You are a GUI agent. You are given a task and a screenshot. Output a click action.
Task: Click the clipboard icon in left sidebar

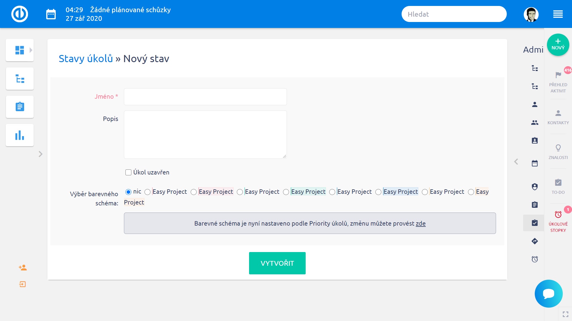[20, 107]
